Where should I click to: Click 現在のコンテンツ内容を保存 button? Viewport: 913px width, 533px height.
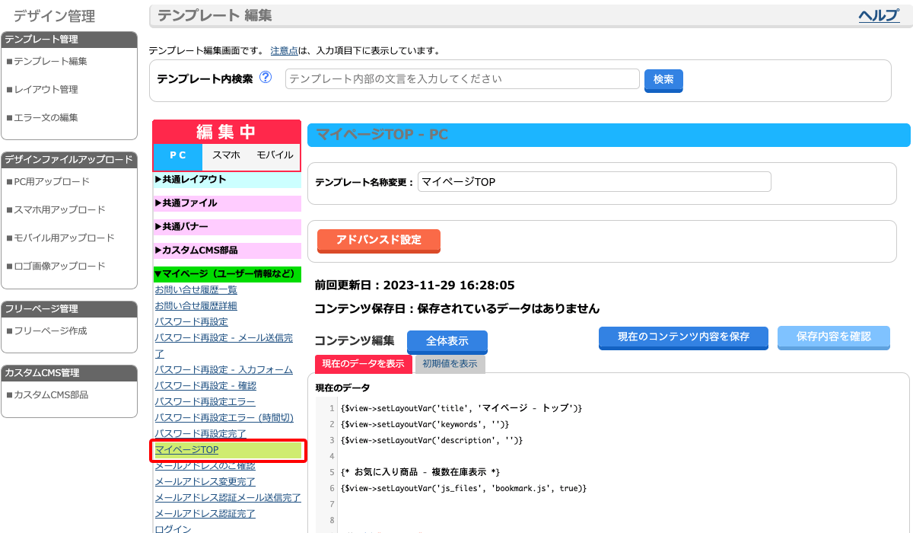(x=682, y=337)
